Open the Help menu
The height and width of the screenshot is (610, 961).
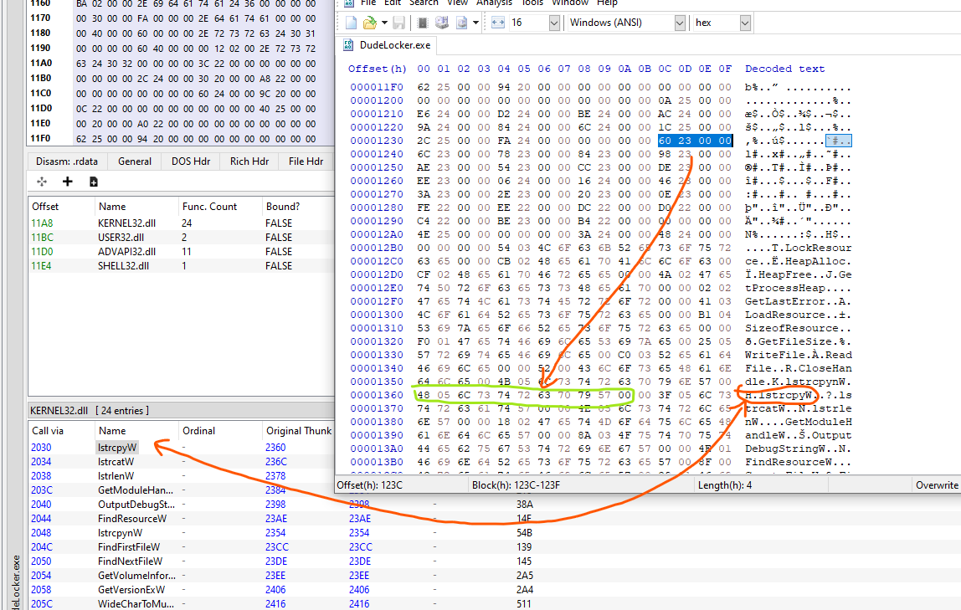pos(607,3)
